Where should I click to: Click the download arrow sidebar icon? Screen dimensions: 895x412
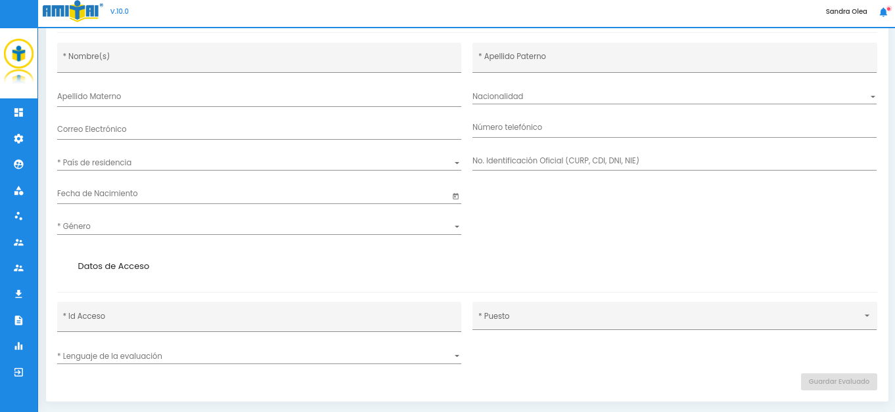click(x=18, y=294)
